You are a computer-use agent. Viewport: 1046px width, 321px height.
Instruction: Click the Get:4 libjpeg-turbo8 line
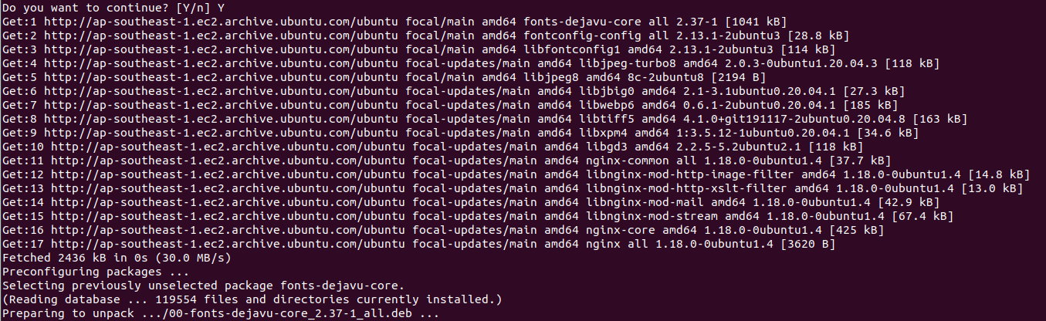[x=471, y=63]
